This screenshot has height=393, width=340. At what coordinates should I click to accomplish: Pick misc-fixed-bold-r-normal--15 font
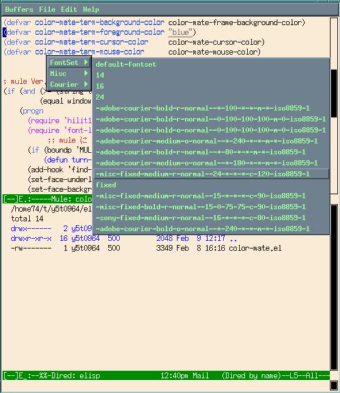click(211, 207)
